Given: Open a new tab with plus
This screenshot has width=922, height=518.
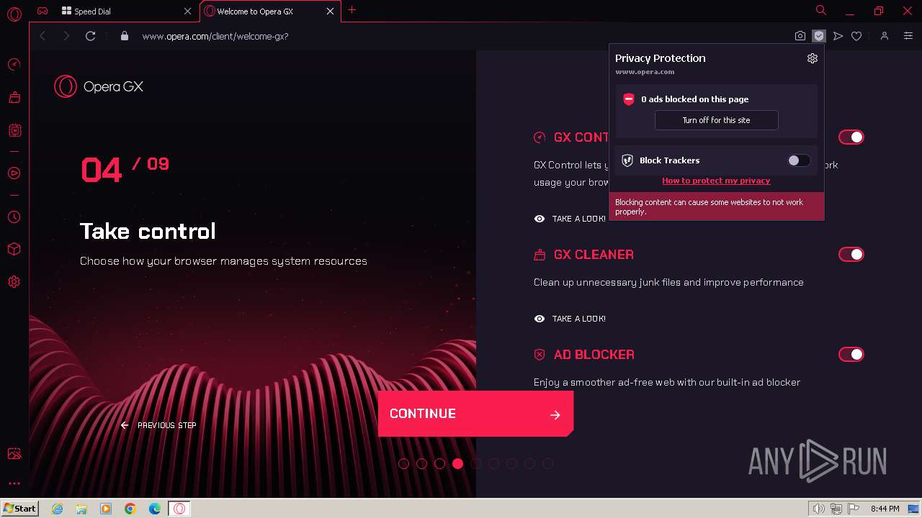Looking at the screenshot, I should pyautogui.click(x=352, y=10).
